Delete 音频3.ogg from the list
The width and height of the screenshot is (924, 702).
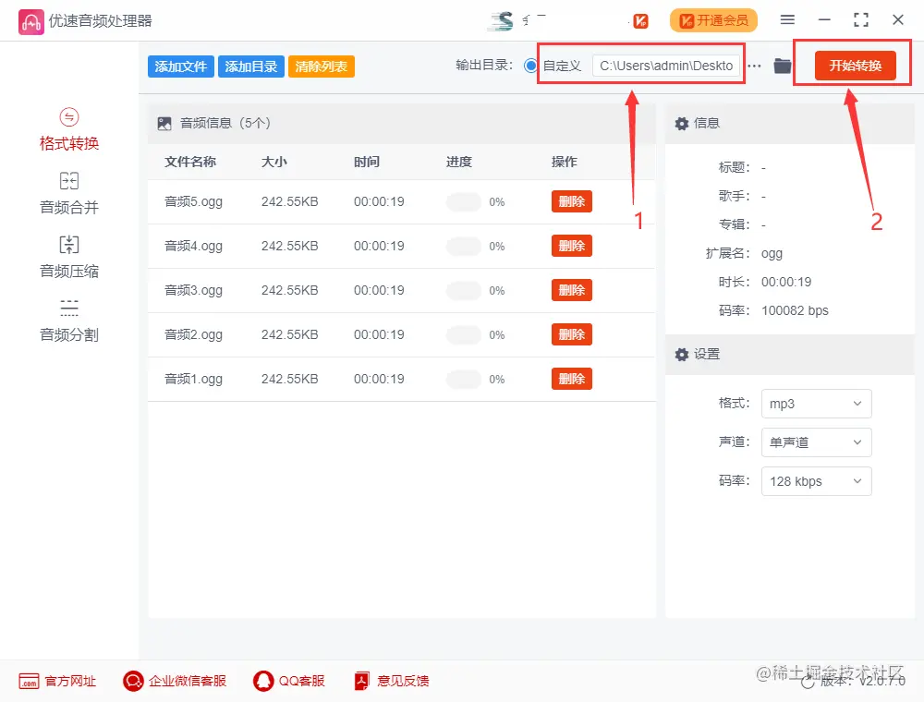tap(572, 290)
